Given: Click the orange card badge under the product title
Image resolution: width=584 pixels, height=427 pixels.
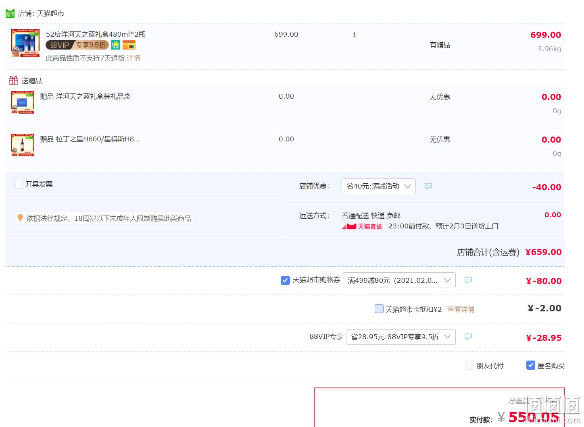Looking at the screenshot, I should pyautogui.click(x=129, y=45).
